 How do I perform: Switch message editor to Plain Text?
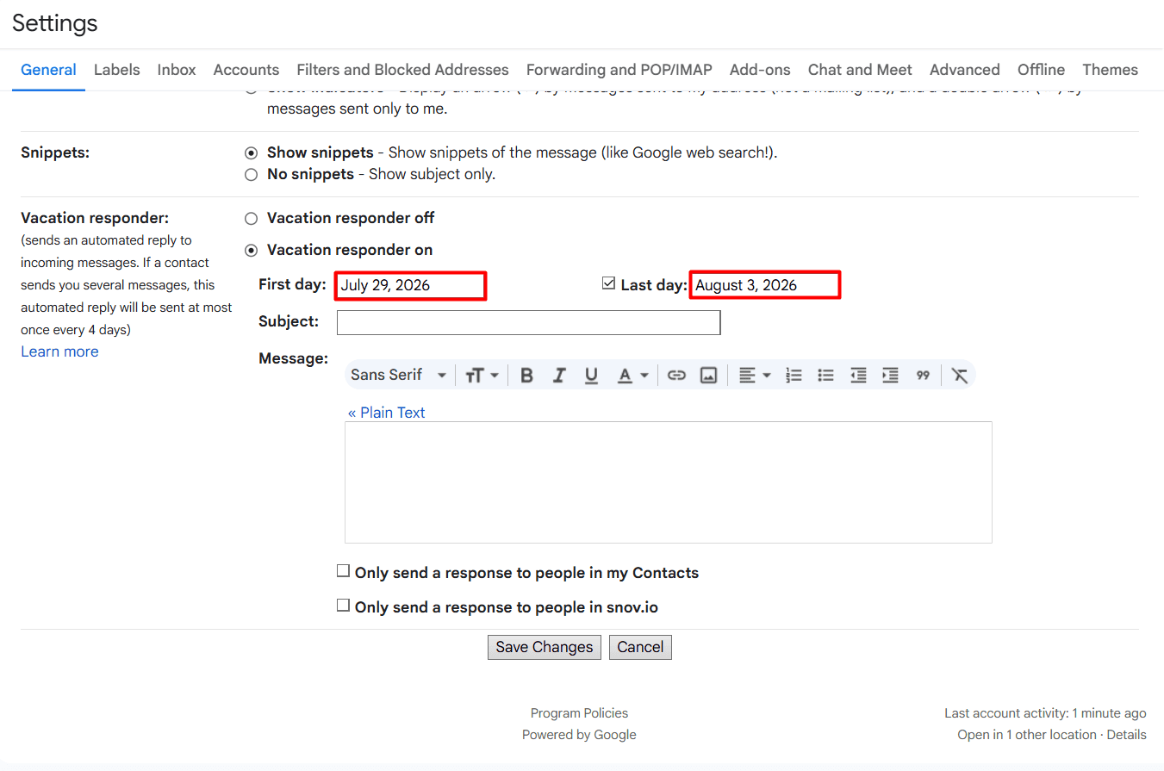coord(386,413)
